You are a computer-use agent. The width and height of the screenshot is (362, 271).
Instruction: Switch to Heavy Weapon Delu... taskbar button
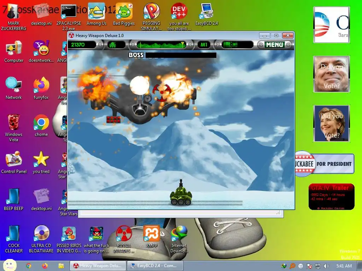[98, 266]
